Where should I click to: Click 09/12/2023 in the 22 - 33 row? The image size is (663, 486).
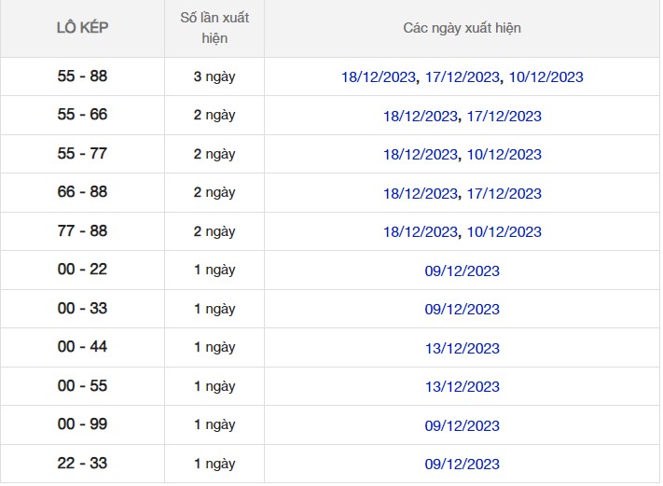pos(462,465)
